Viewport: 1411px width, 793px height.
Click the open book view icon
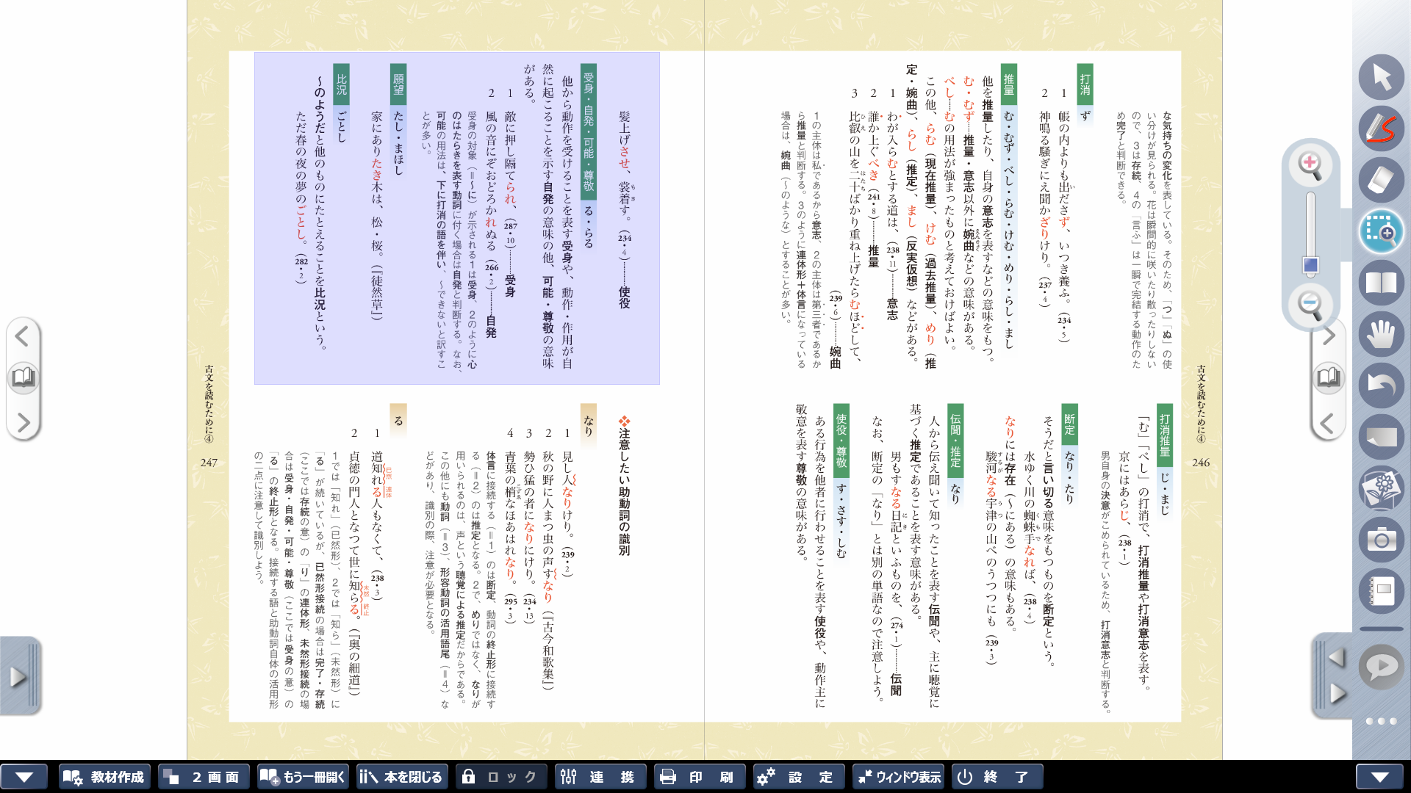point(1381,283)
